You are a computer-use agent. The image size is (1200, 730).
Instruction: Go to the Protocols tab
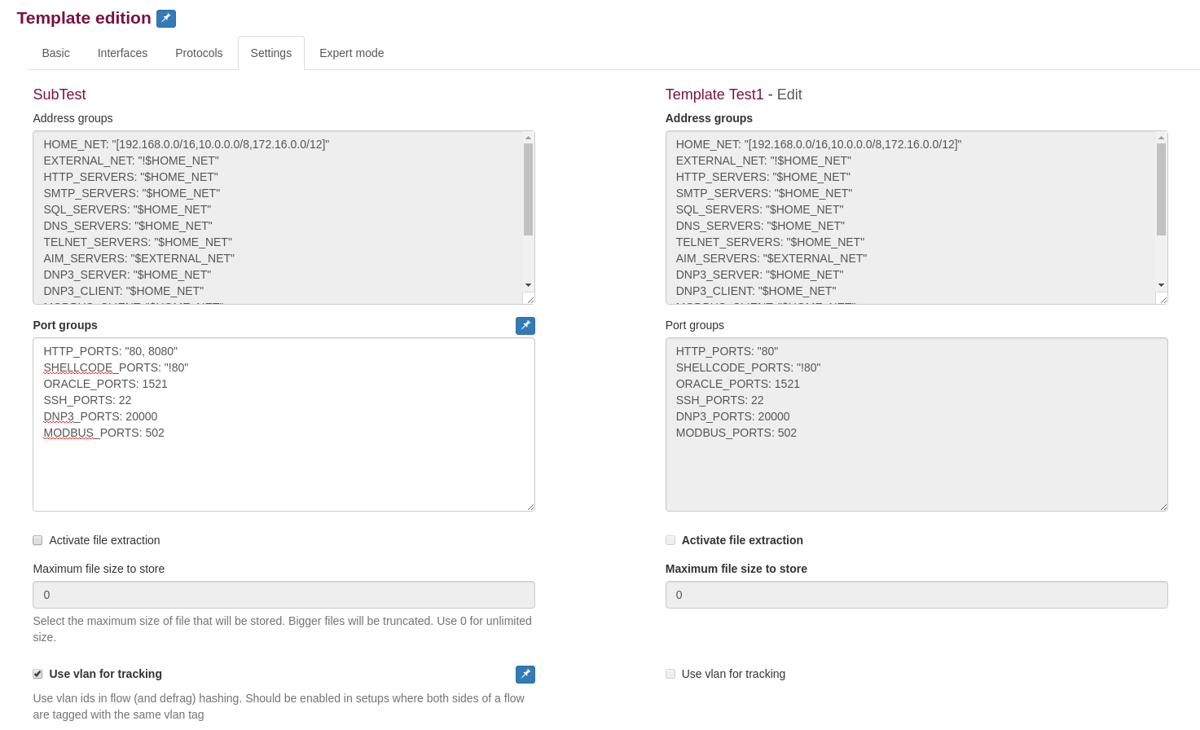(199, 53)
